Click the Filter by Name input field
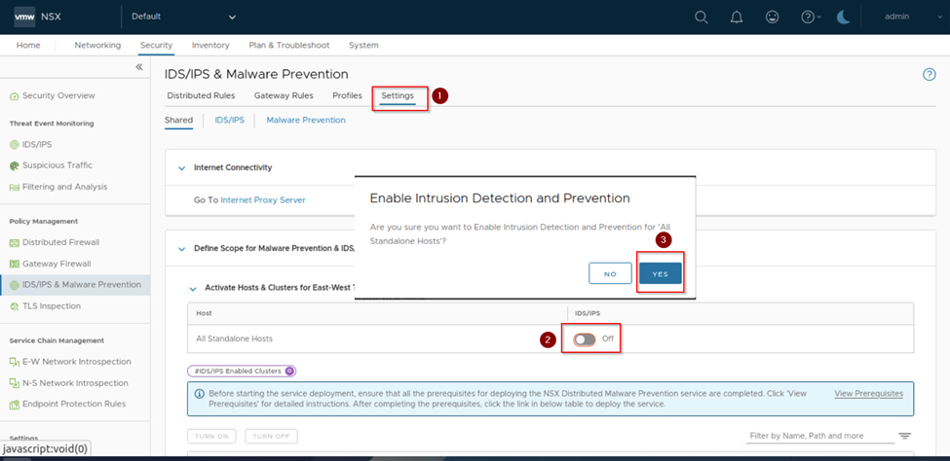The width and height of the screenshot is (950, 461). click(x=818, y=436)
